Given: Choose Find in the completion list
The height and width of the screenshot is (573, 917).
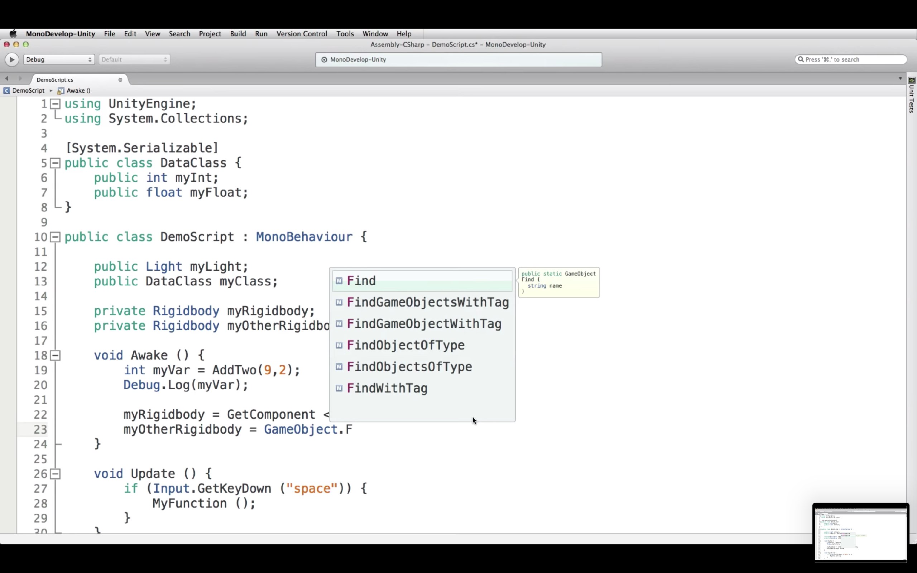Looking at the screenshot, I should pyautogui.click(x=422, y=281).
